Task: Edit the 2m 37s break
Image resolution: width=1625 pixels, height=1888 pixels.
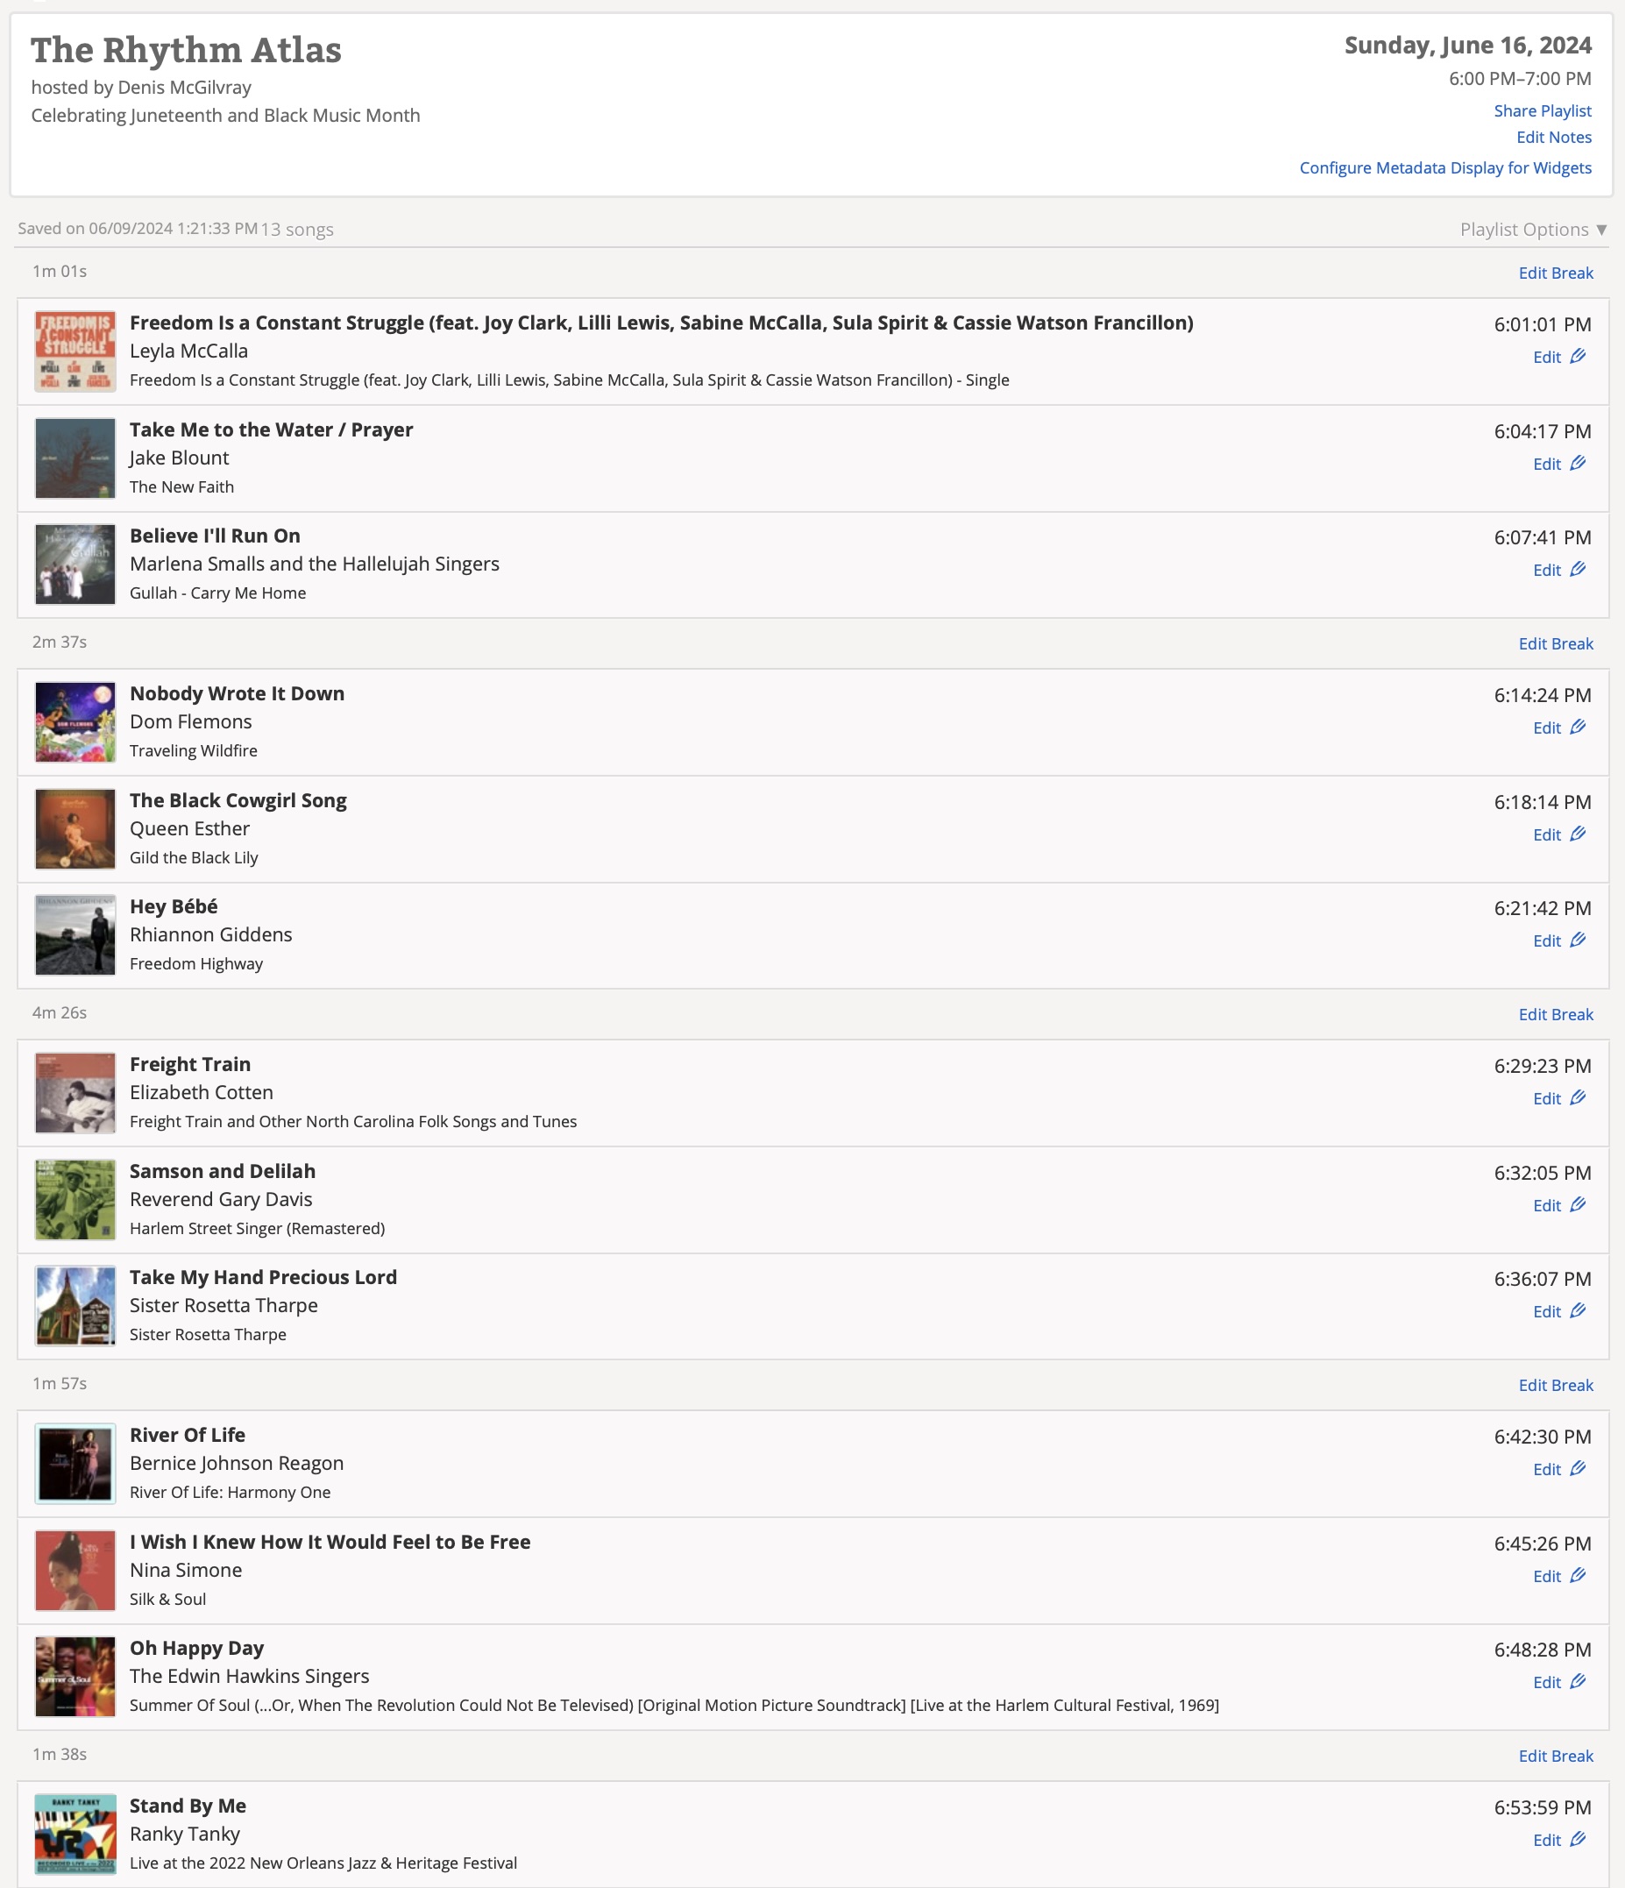Action: (1555, 643)
